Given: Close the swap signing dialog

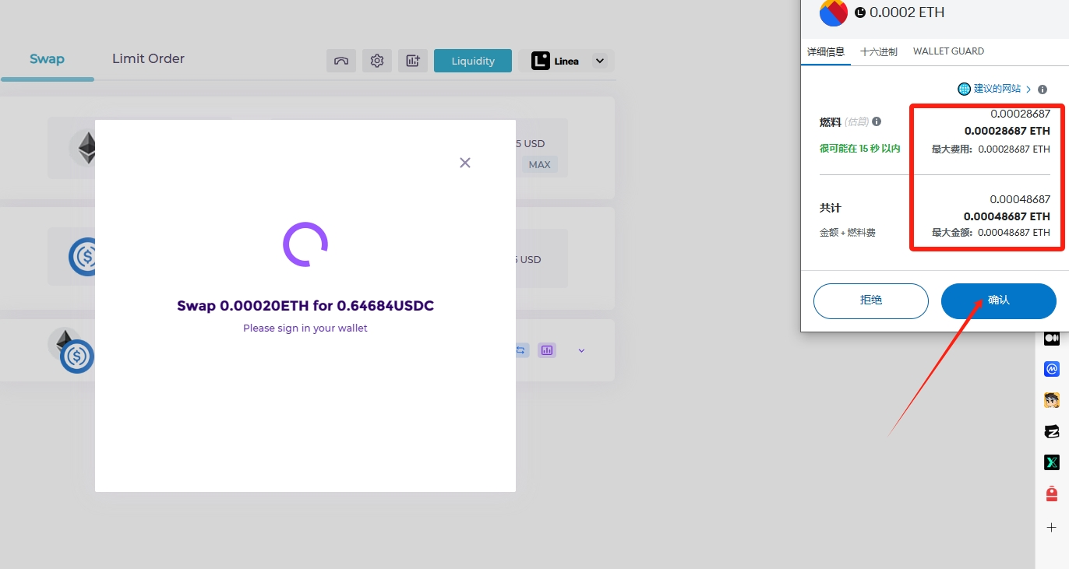Looking at the screenshot, I should coord(465,163).
